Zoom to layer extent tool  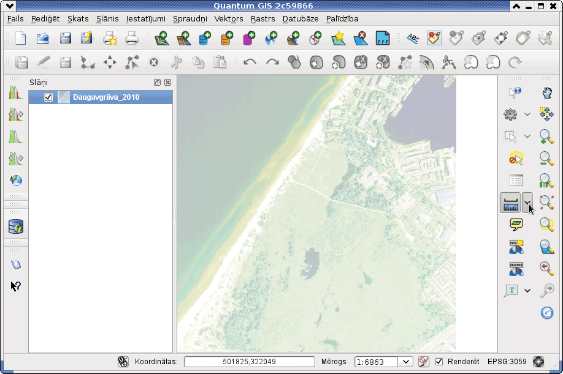[x=546, y=246]
